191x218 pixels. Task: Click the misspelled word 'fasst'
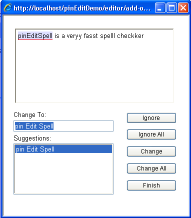[91, 36]
